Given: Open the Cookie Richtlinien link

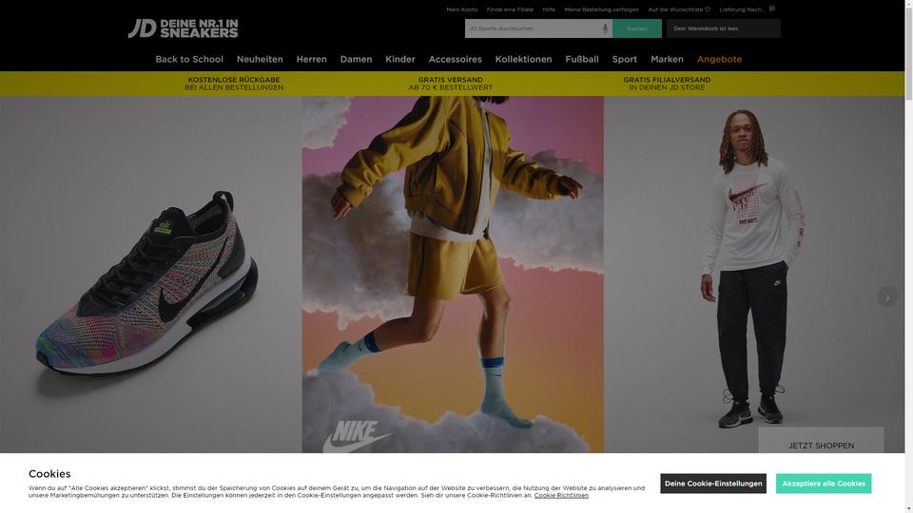Looking at the screenshot, I should pos(561,496).
